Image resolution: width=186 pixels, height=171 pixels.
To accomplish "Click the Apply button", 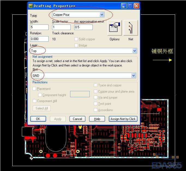I will click(x=58, y=119).
